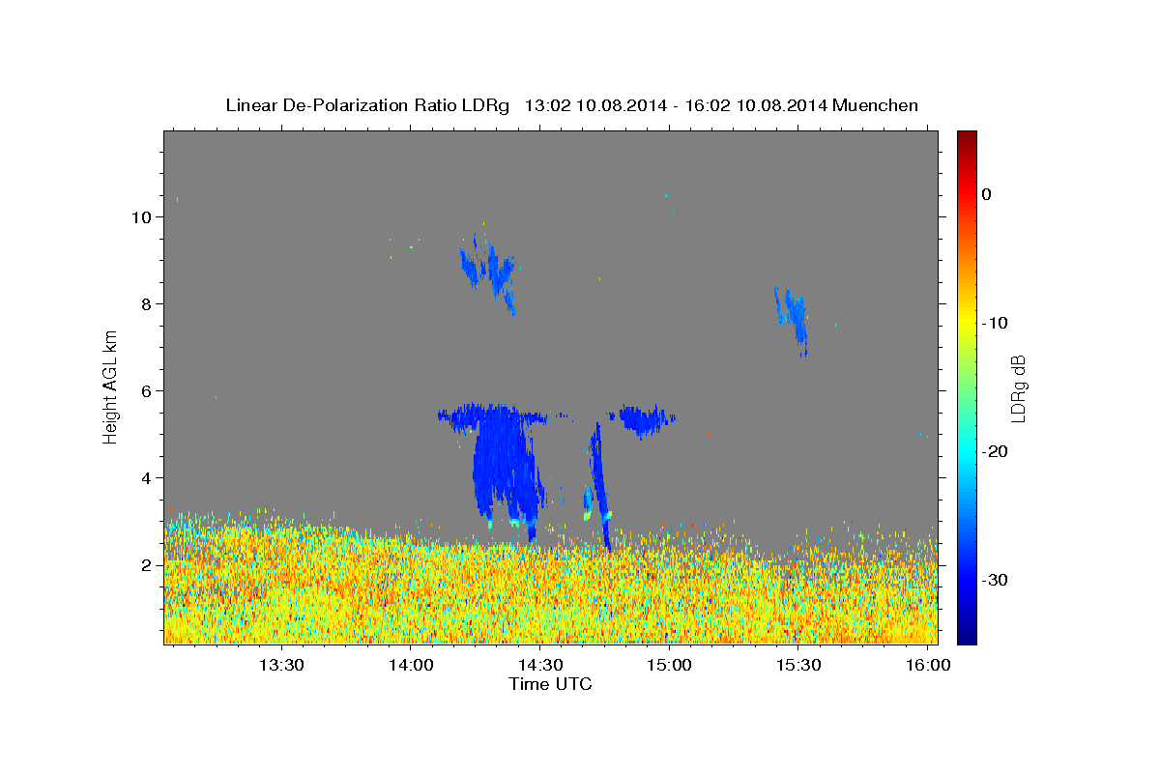Click the blue cloud layer near 14:55 at 5.4 km
1160x773 pixels.
tap(646, 419)
